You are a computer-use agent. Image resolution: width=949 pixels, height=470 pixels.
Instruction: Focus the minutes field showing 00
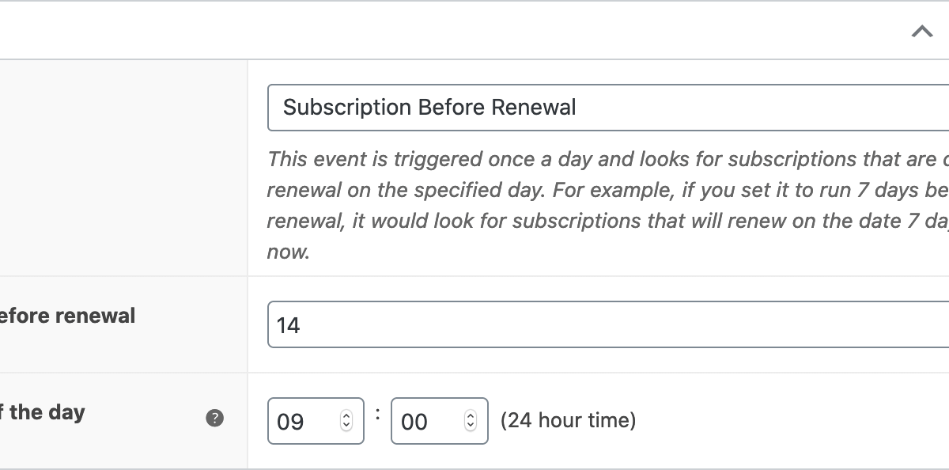tap(427, 421)
